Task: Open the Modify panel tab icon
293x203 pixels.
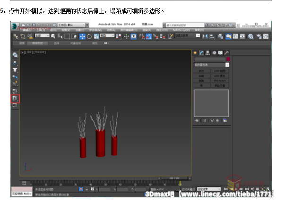Action: [201, 52]
